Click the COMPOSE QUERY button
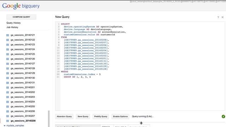Viewport: 226px width, 127px height. 21,17
